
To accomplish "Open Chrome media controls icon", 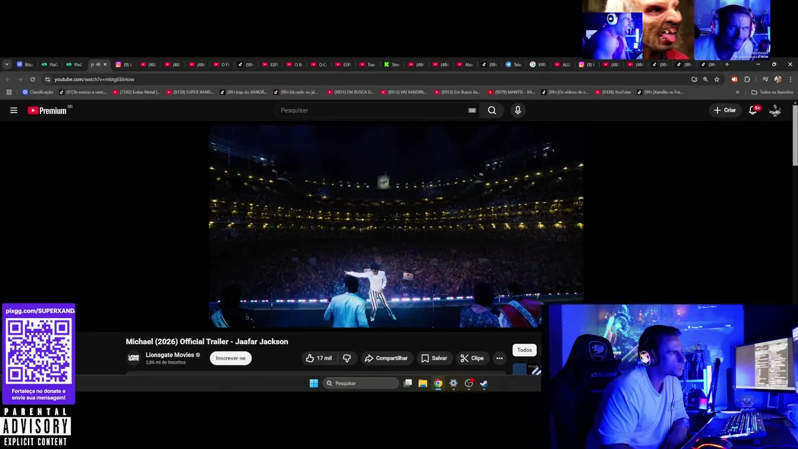I will pos(766,79).
